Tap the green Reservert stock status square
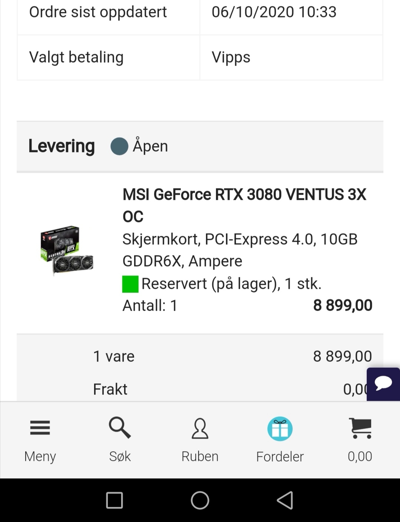Viewport: 400px width, 522px height. 130,284
